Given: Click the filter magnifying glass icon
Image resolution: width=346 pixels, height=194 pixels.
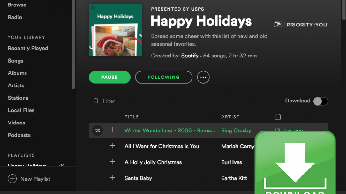Looking at the screenshot, I should (96, 101).
